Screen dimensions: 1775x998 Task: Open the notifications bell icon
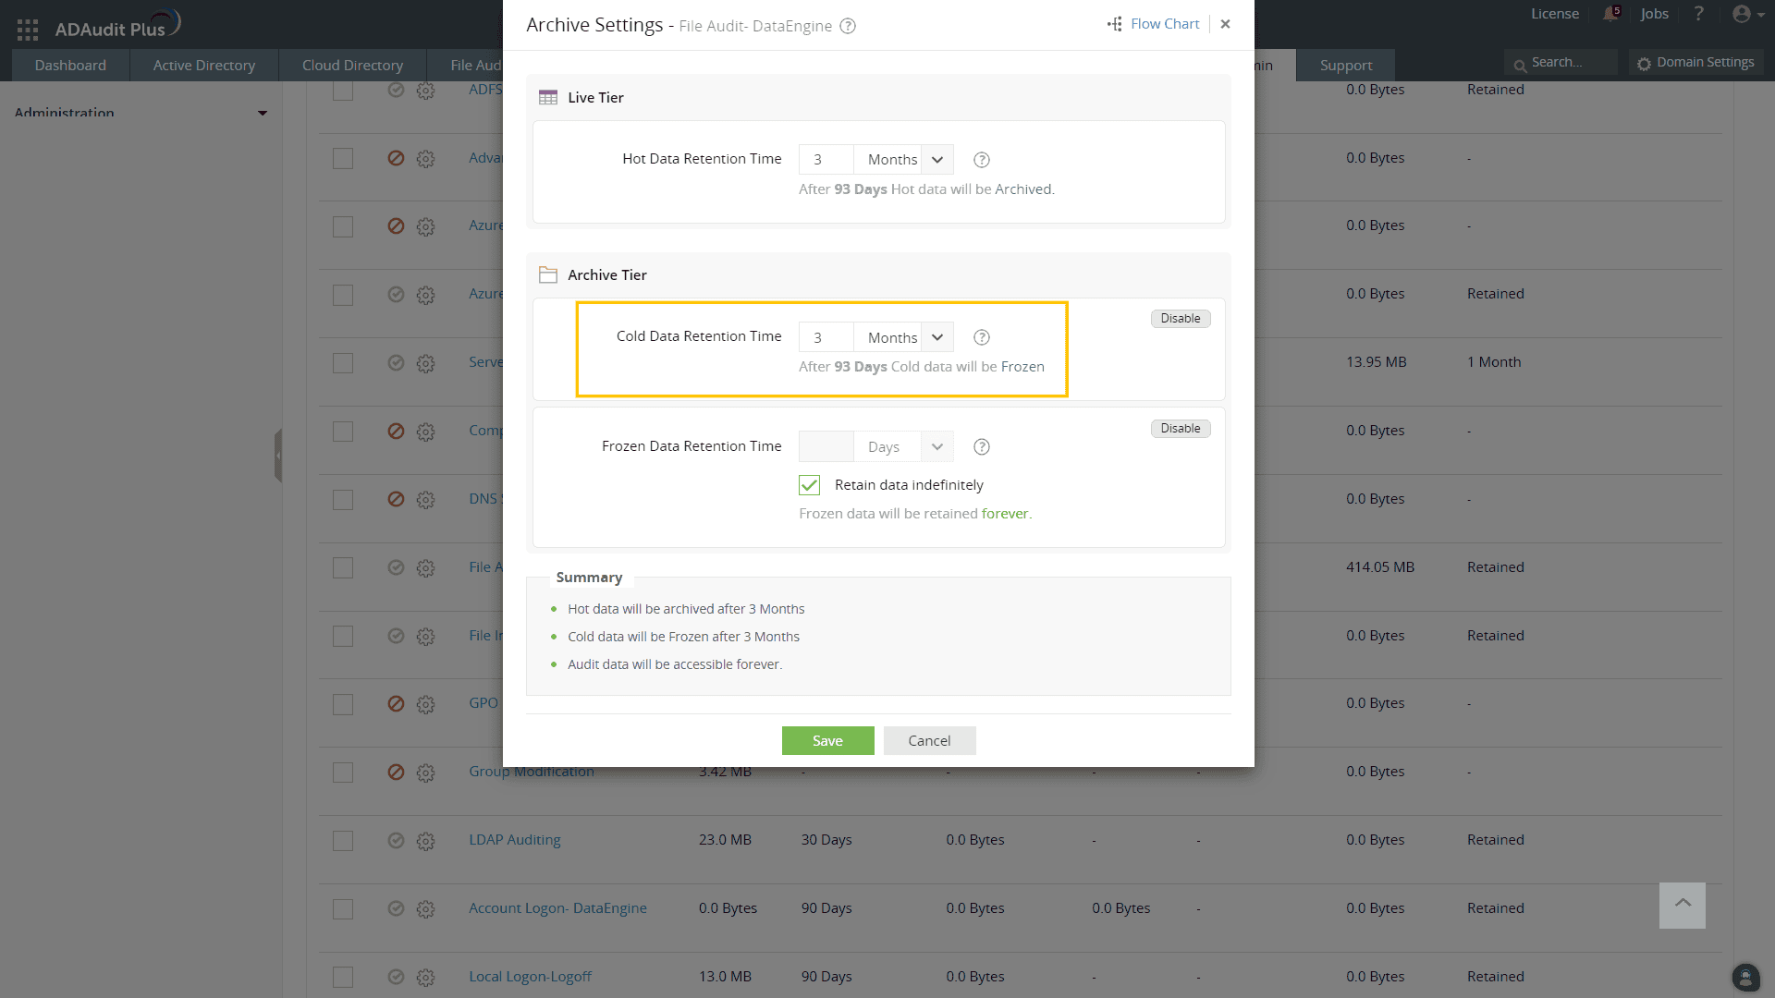[x=1610, y=14]
